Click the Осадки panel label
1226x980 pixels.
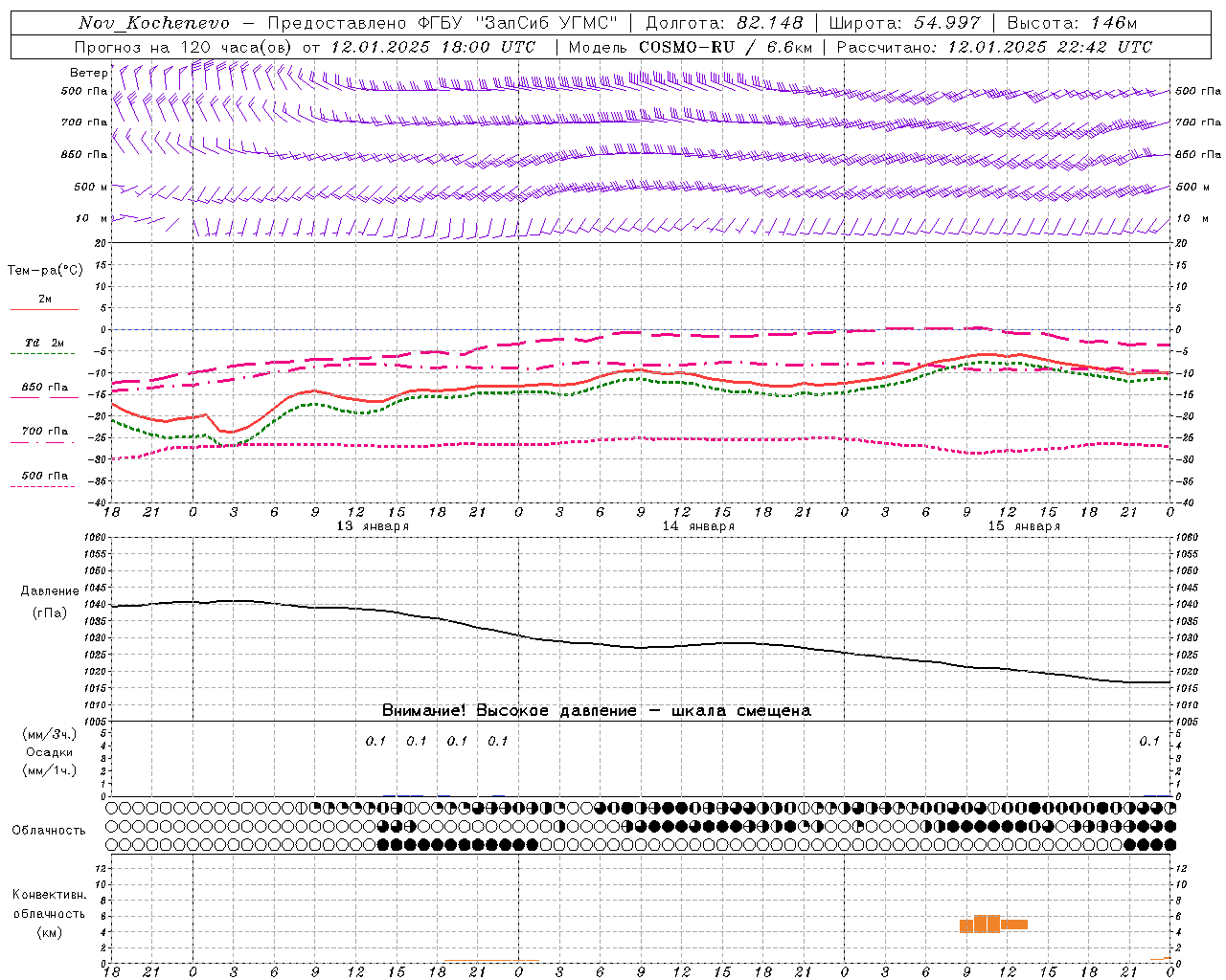50,753
